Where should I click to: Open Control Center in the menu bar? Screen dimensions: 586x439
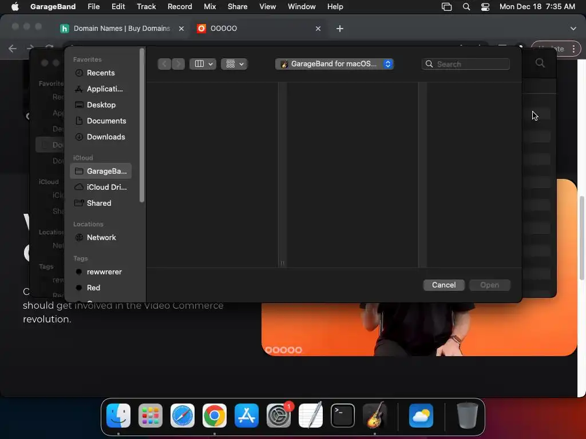click(x=485, y=6)
